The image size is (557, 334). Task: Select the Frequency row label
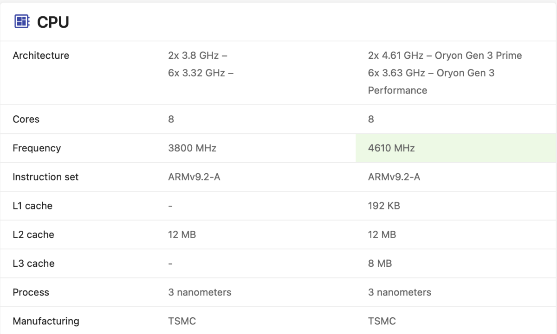[x=37, y=148]
